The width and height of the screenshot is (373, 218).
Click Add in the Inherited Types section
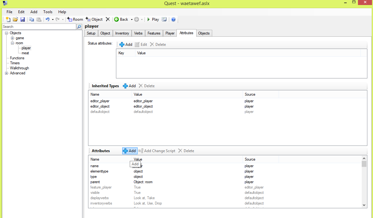129,86
